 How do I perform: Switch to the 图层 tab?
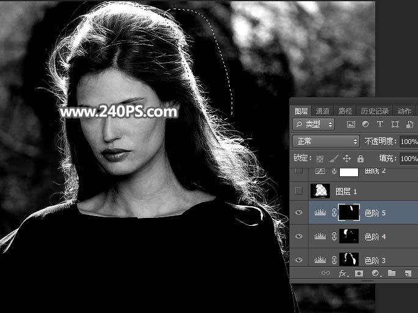pyautogui.click(x=301, y=110)
